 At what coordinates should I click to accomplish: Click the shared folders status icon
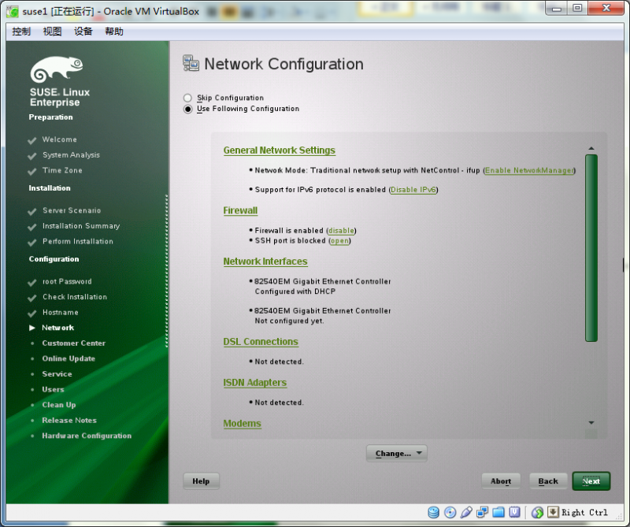(498, 512)
